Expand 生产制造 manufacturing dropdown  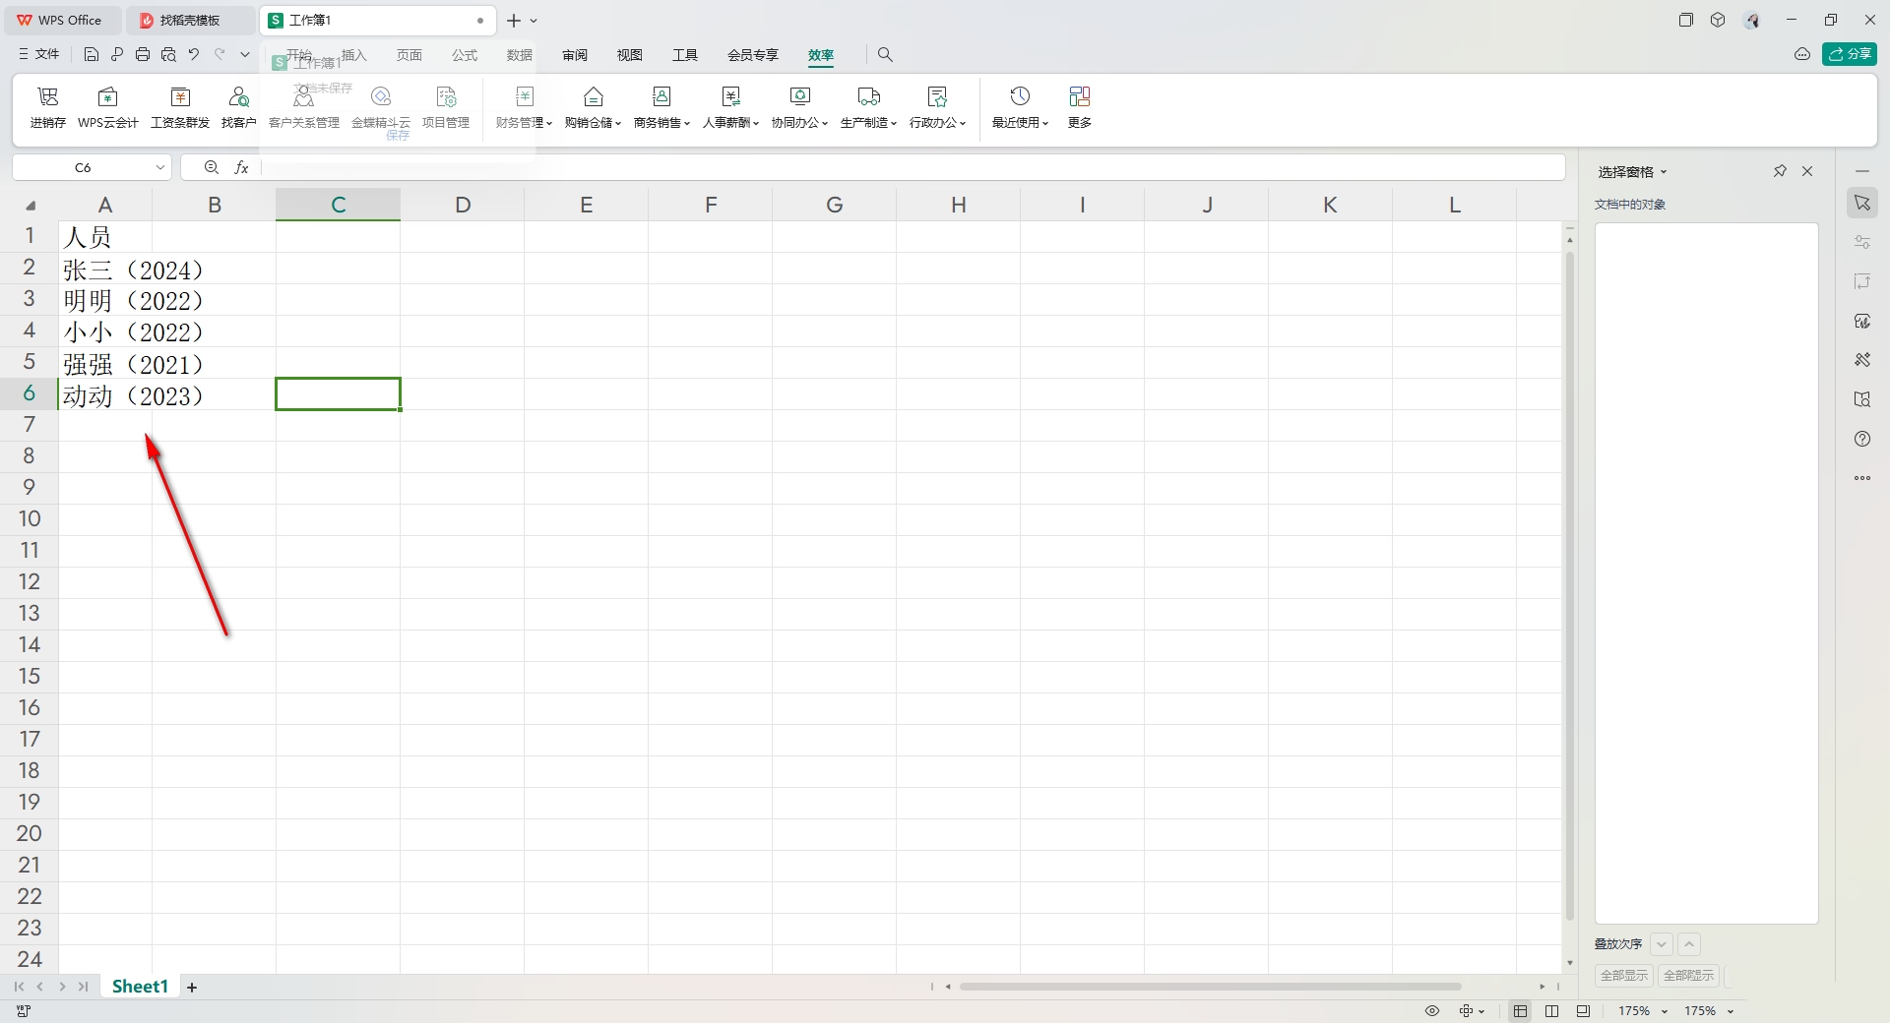(868, 107)
